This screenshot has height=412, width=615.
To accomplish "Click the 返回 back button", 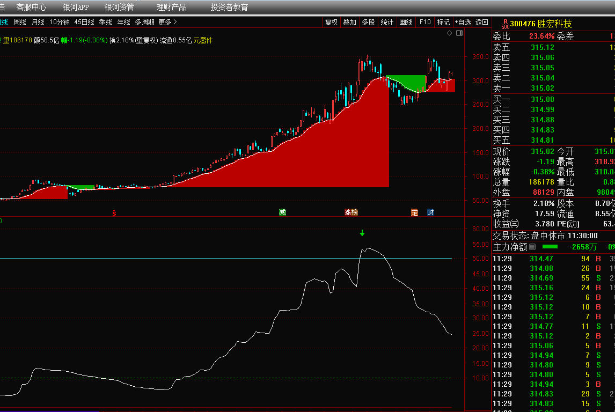I will [x=482, y=22].
